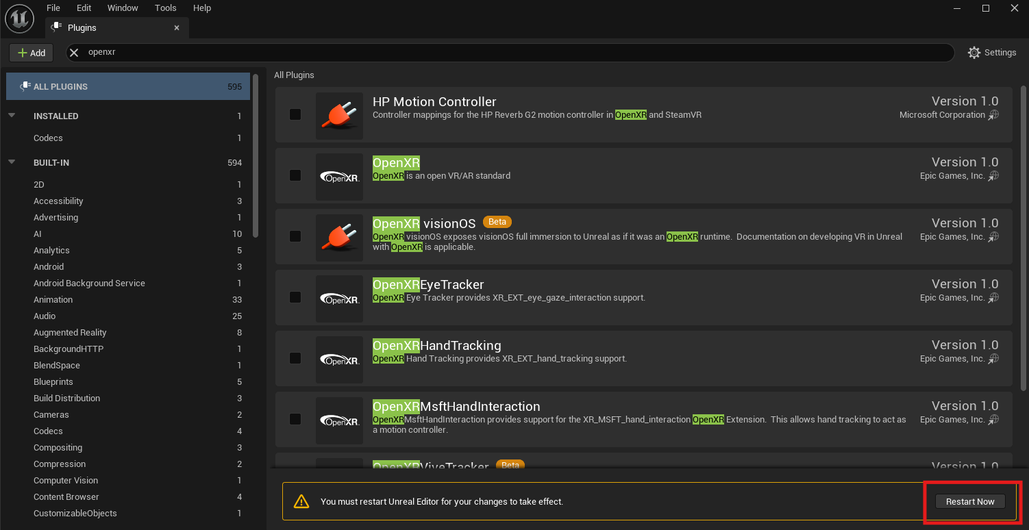Click the Unreal Engine logo icon
This screenshot has height=530, width=1029.
[x=19, y=18]
